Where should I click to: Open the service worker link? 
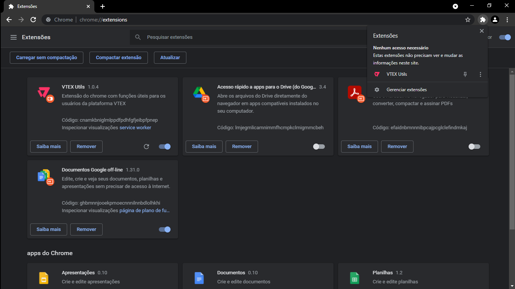click(135, 128)
